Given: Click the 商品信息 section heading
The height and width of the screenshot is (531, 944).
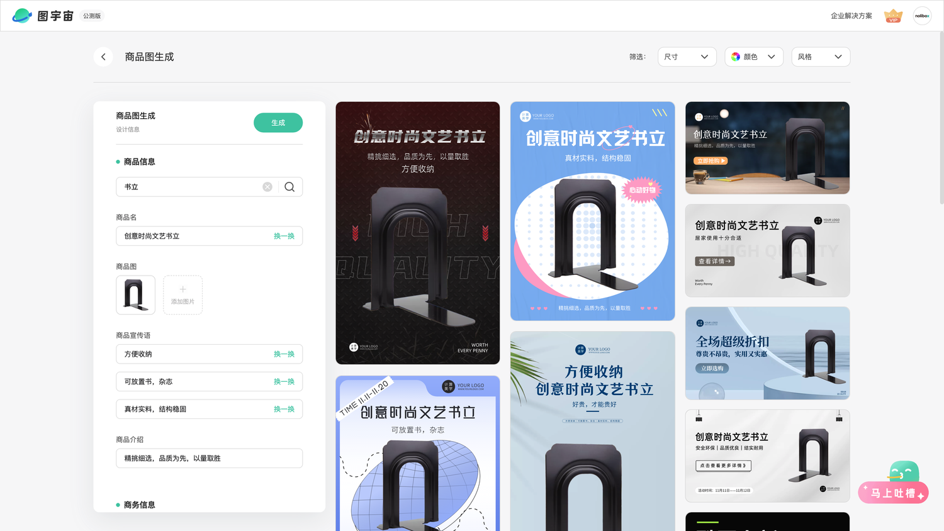Looking at the screenshot, I should click(x=139, y=162).
